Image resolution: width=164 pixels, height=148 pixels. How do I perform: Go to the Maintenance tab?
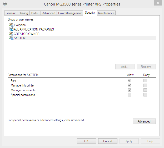tap(106, 13)
